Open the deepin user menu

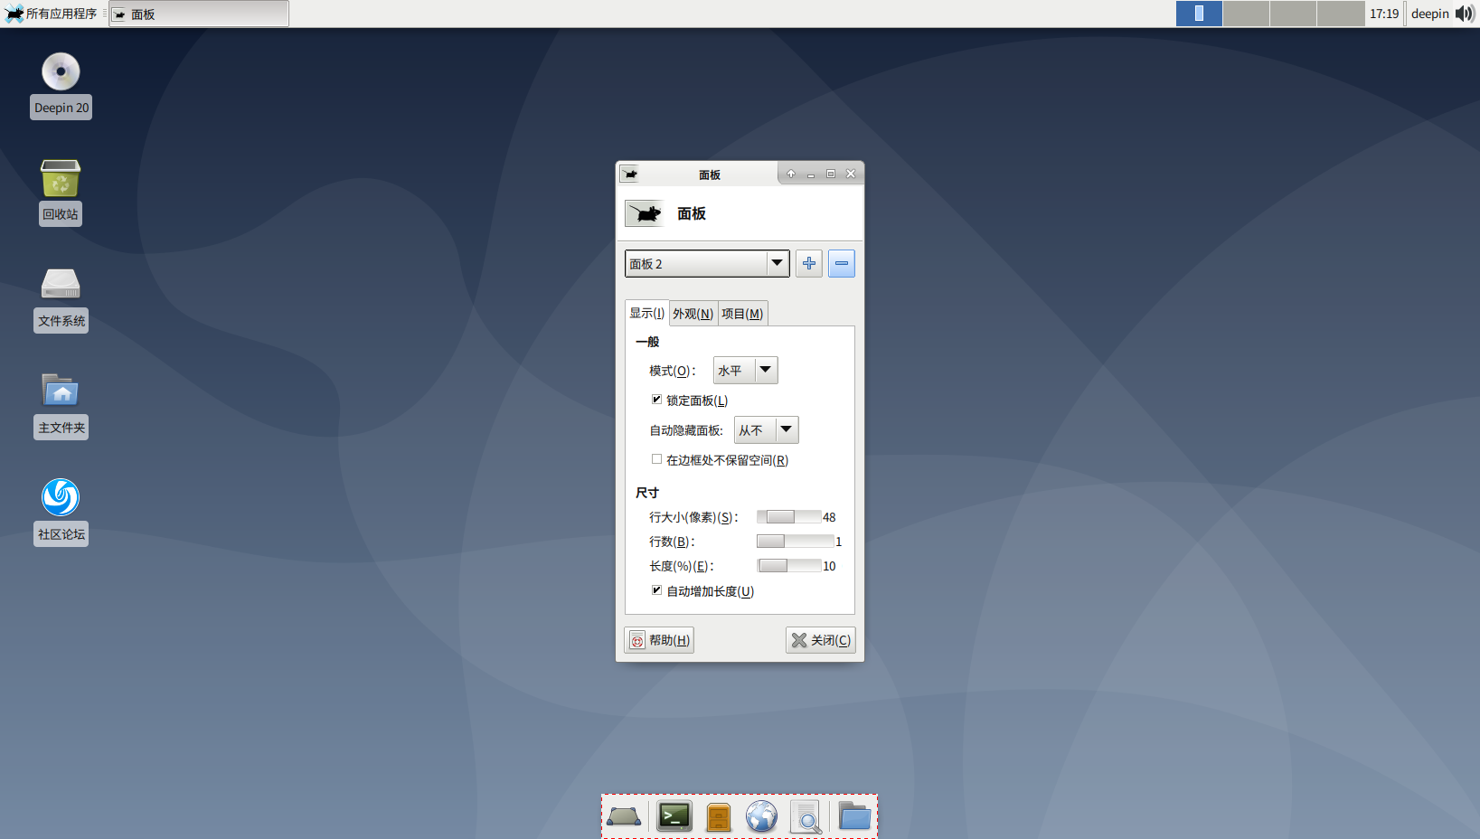pos(1429,14)
